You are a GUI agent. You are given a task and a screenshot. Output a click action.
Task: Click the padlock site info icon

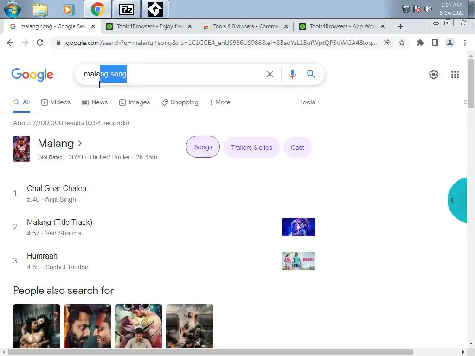click(58, 43)
